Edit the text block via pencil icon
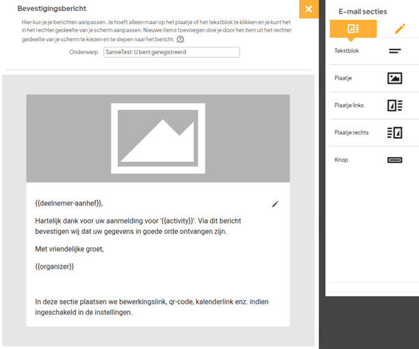Image resolution: width=419 pixels, height=349 pixels. (x=275, y=204)
